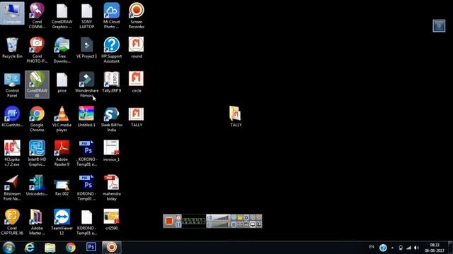
Task: Click the desktop gadget at the top right
Action: (x=439, y=26)
